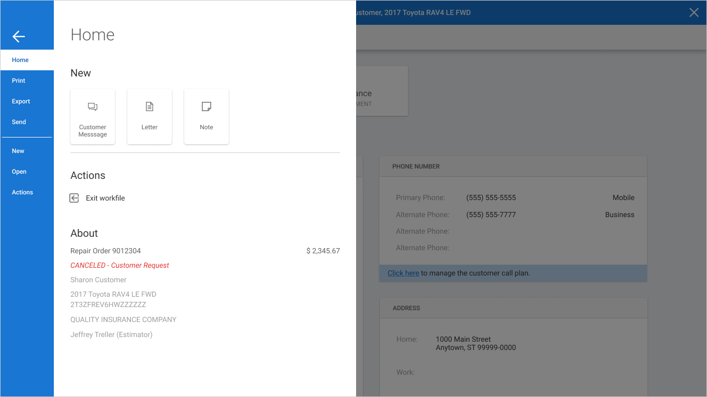Click the Letter document icon
This screenshot has width=707, height=397.
150,106
